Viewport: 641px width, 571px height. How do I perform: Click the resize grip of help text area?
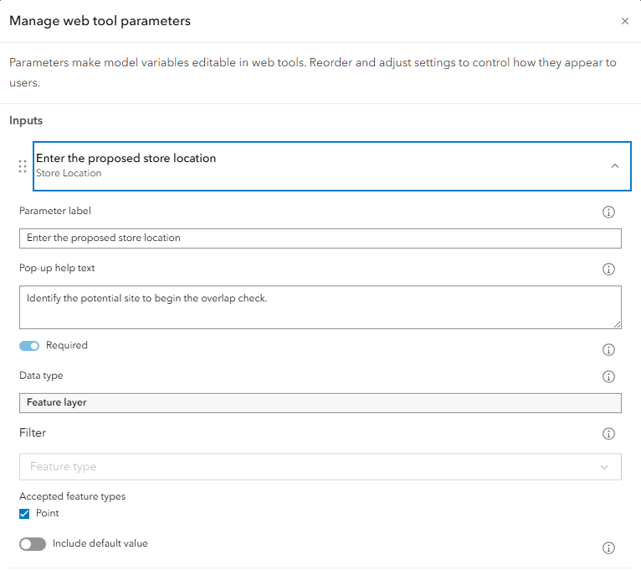click(x=617, y=325)
